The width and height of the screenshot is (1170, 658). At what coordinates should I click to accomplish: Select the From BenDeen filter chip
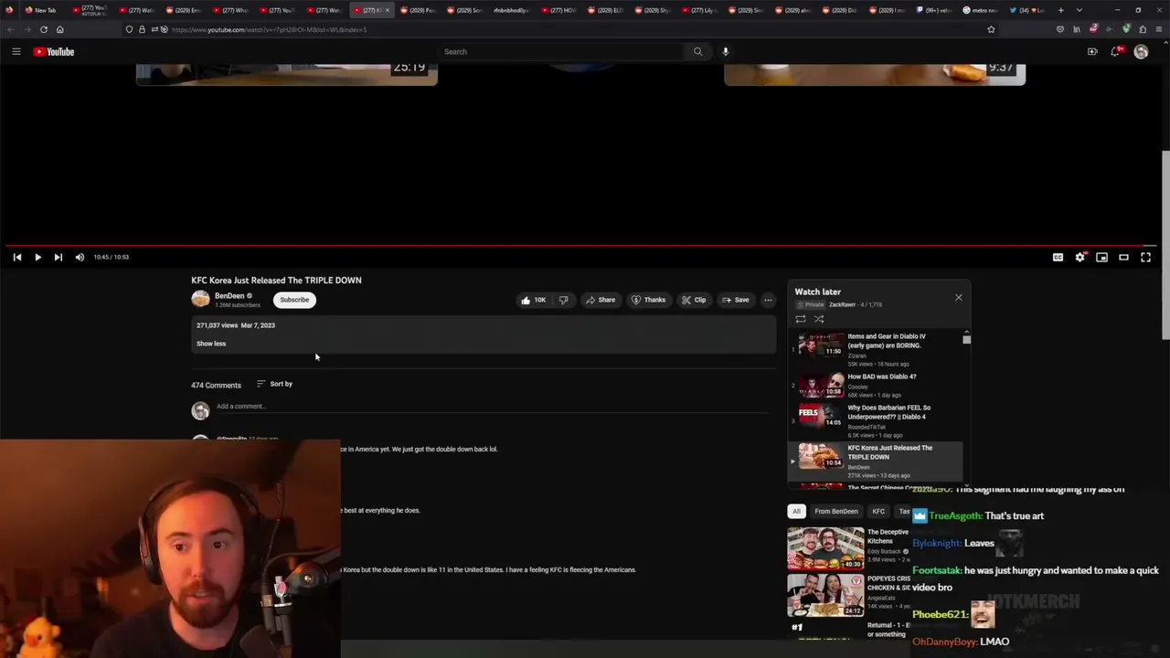(x=836, y=512)
